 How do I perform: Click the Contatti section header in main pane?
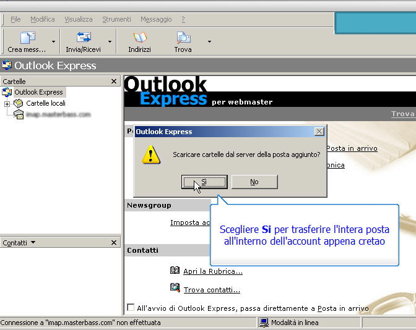point(142,250)
